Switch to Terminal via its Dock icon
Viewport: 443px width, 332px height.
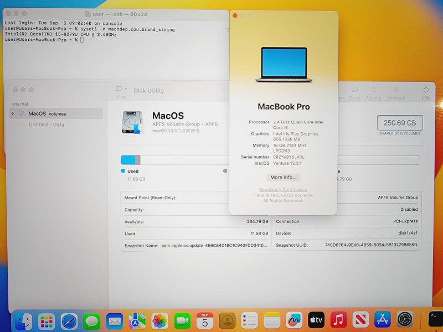[x=435, y=319]
